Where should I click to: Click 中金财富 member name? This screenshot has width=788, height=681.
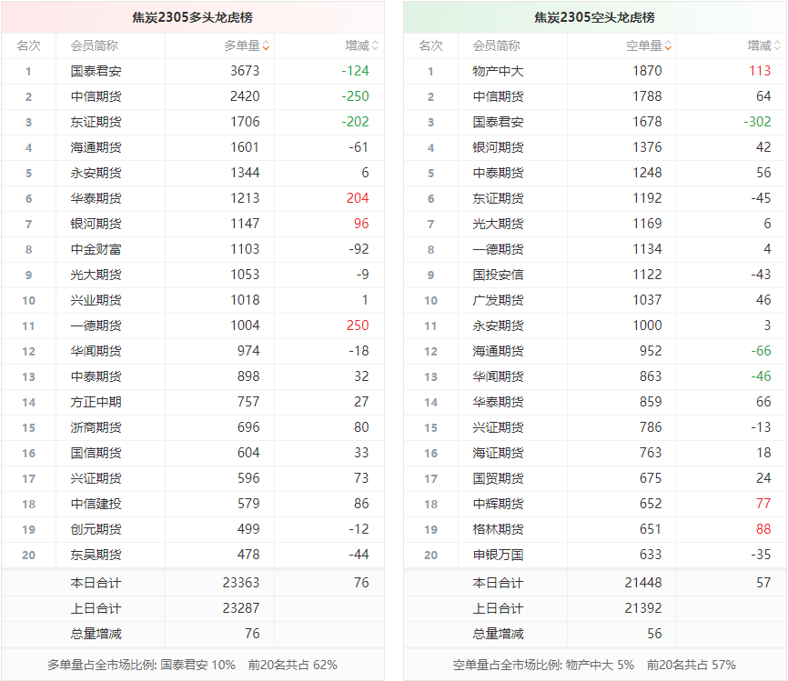coord(96,249)
